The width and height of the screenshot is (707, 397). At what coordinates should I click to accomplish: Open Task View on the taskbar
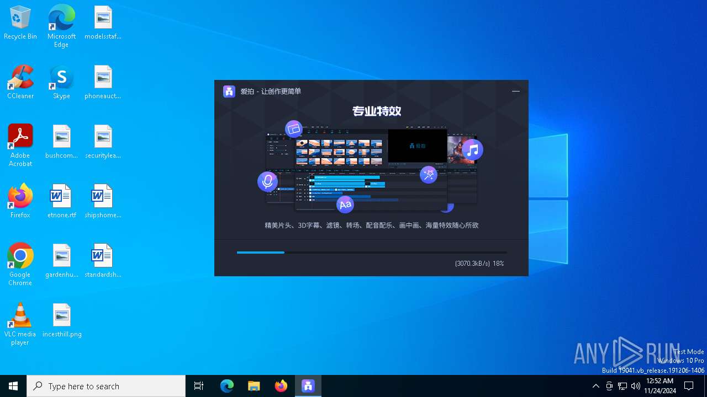click(x=199, y=386)
